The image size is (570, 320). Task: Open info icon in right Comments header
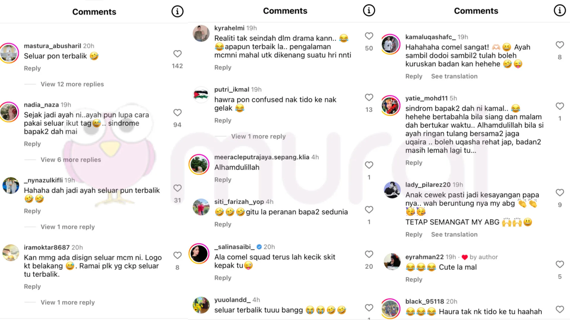560,11
